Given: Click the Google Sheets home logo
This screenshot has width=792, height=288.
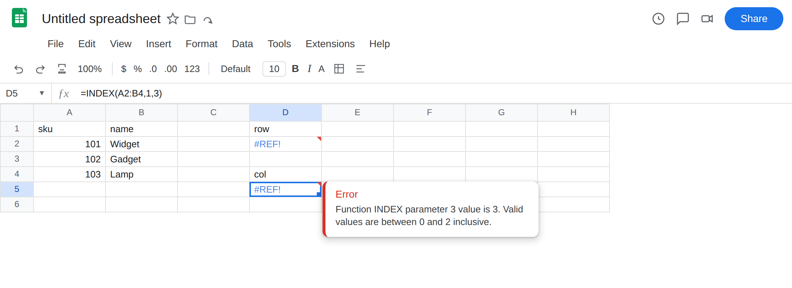Looking at the screenshot, I should (x=19, y=18).
